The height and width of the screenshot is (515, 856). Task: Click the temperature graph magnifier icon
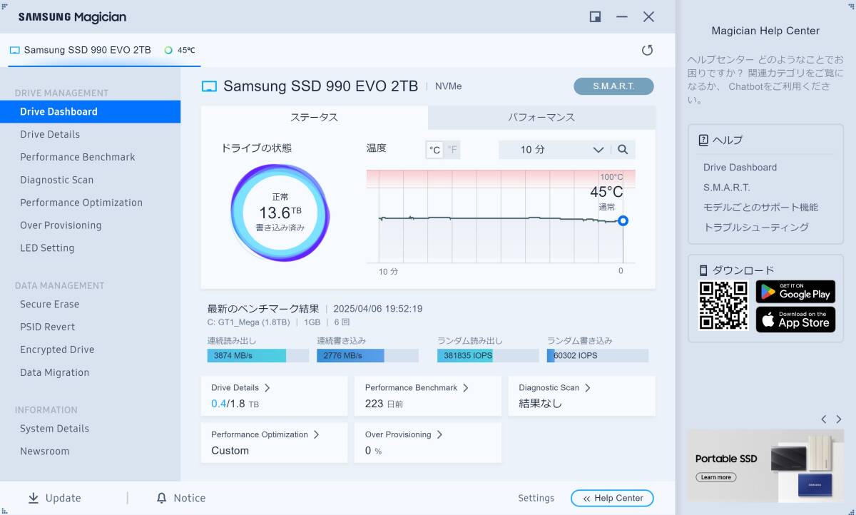pos(623,150)
